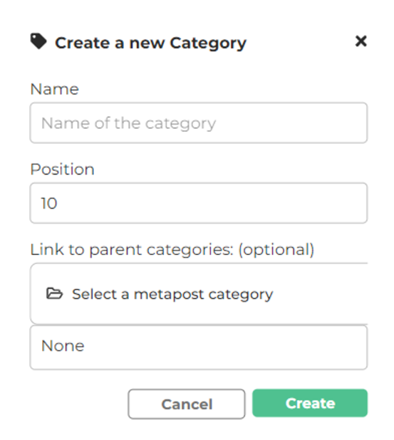Viewport: 394px width, 440px height.
Task: Choose the None option in the list
Action: tap(199, 347)
